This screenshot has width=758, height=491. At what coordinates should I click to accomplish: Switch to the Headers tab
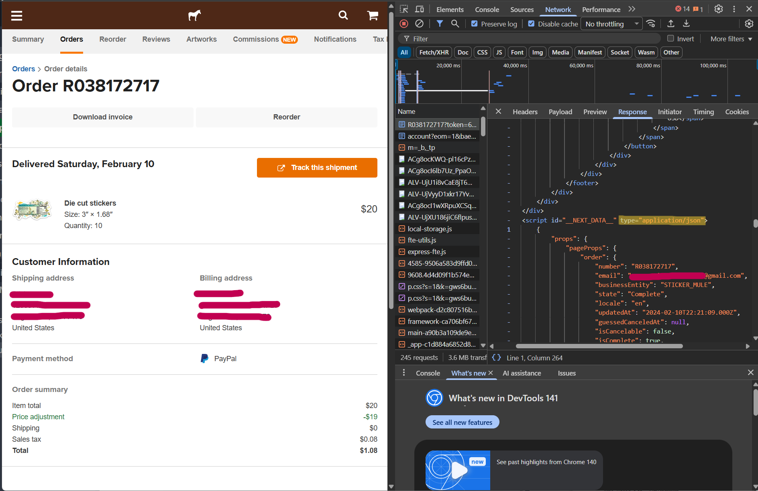tap(525, 112)
